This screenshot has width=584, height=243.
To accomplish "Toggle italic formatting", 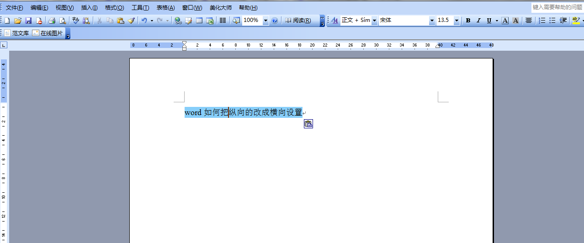I will pos(478,21).
